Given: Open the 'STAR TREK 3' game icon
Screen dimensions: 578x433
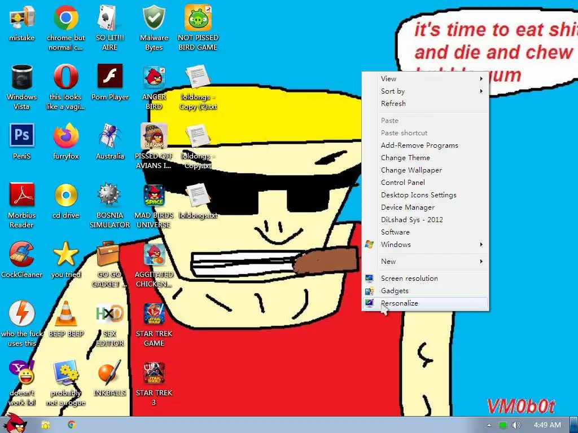Looking at the screenshot, I should [x=154, y=373].
